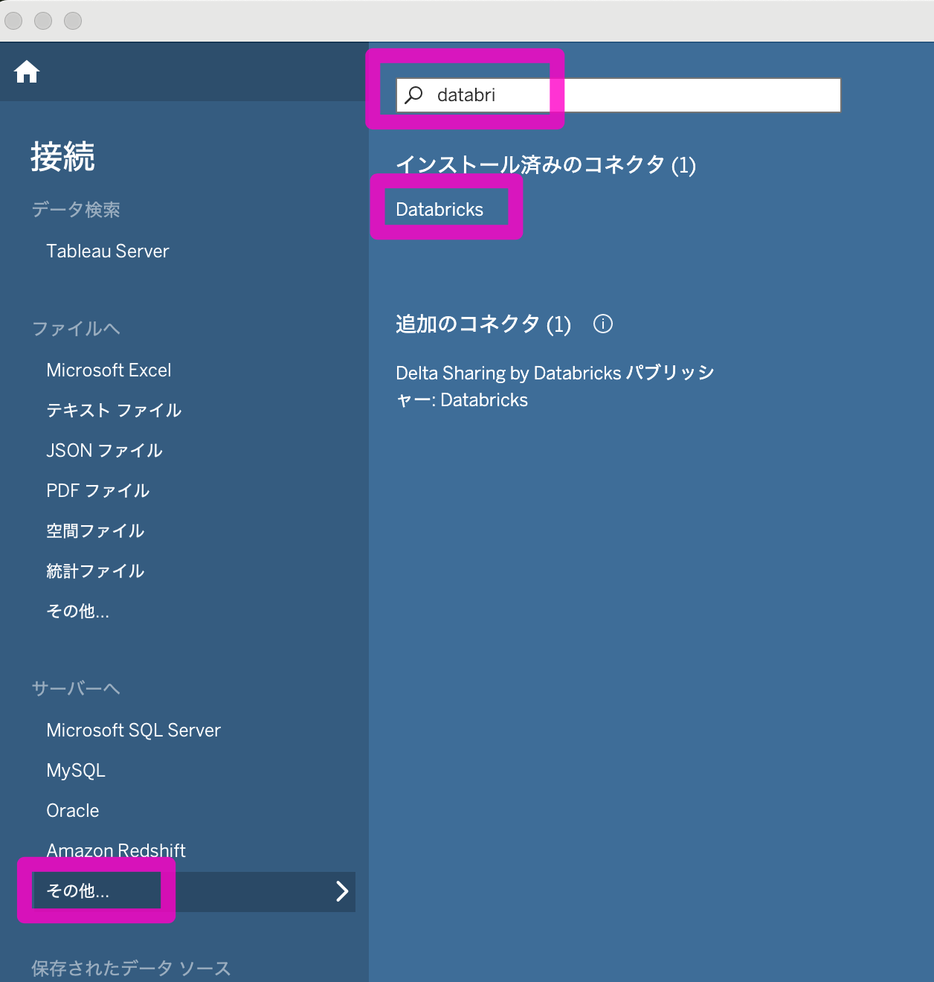Connect to Oracle
934x982 pixels.
pos(73,811)
